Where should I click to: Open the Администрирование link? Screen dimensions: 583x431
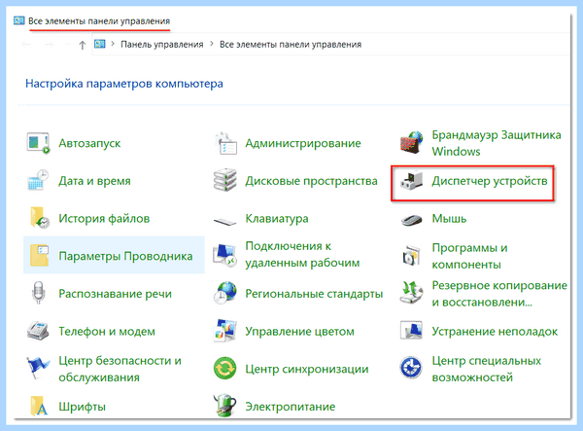click(x=303, y=143)
